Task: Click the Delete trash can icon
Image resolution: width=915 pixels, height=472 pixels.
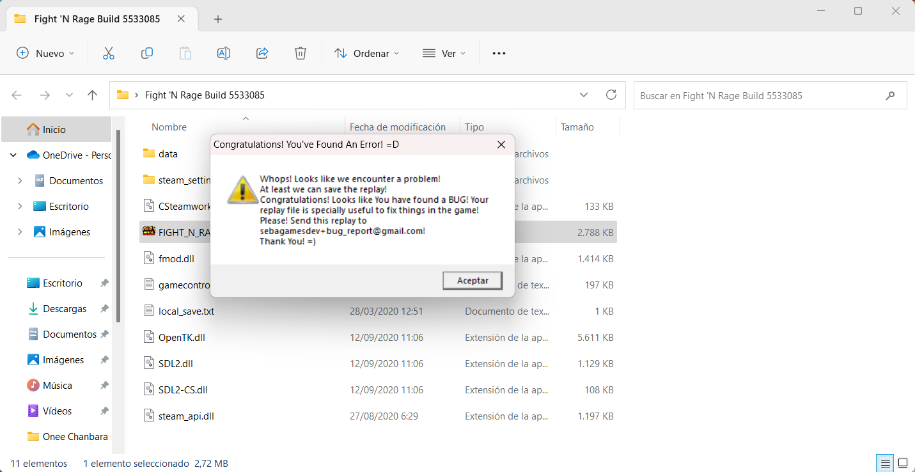Action: [301, 54]
